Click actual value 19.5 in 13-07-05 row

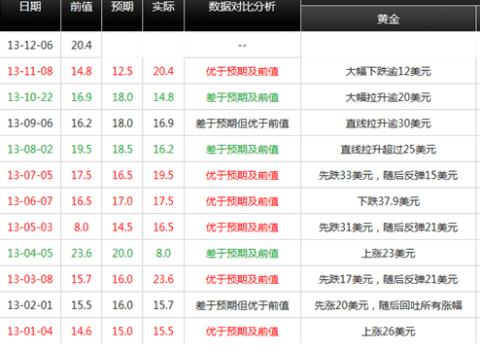163,175
